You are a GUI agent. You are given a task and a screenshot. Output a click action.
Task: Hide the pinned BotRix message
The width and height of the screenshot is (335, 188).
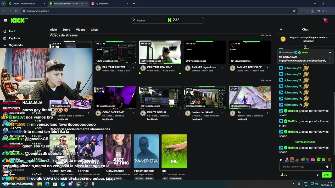(330, 52)
